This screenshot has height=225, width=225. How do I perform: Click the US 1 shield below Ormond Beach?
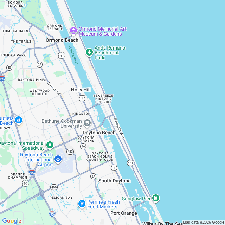pyautogui.click(x=61, y=56)
